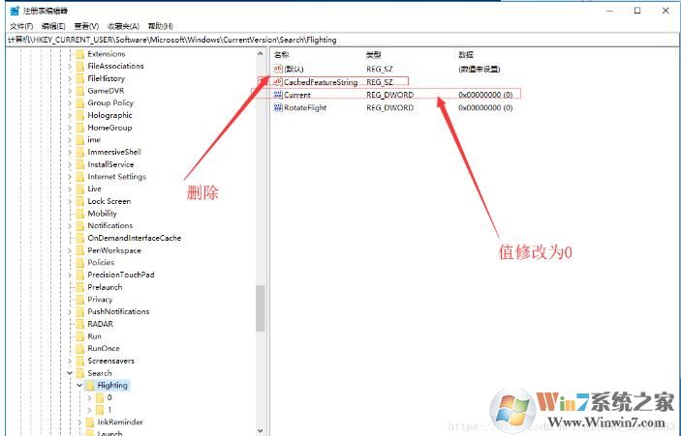Select the InstallService folder icon
The image size is (681, 436).
tap(79, 164)
